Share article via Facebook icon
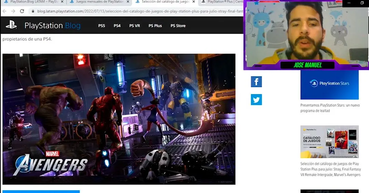 click(x=256, y=82)
